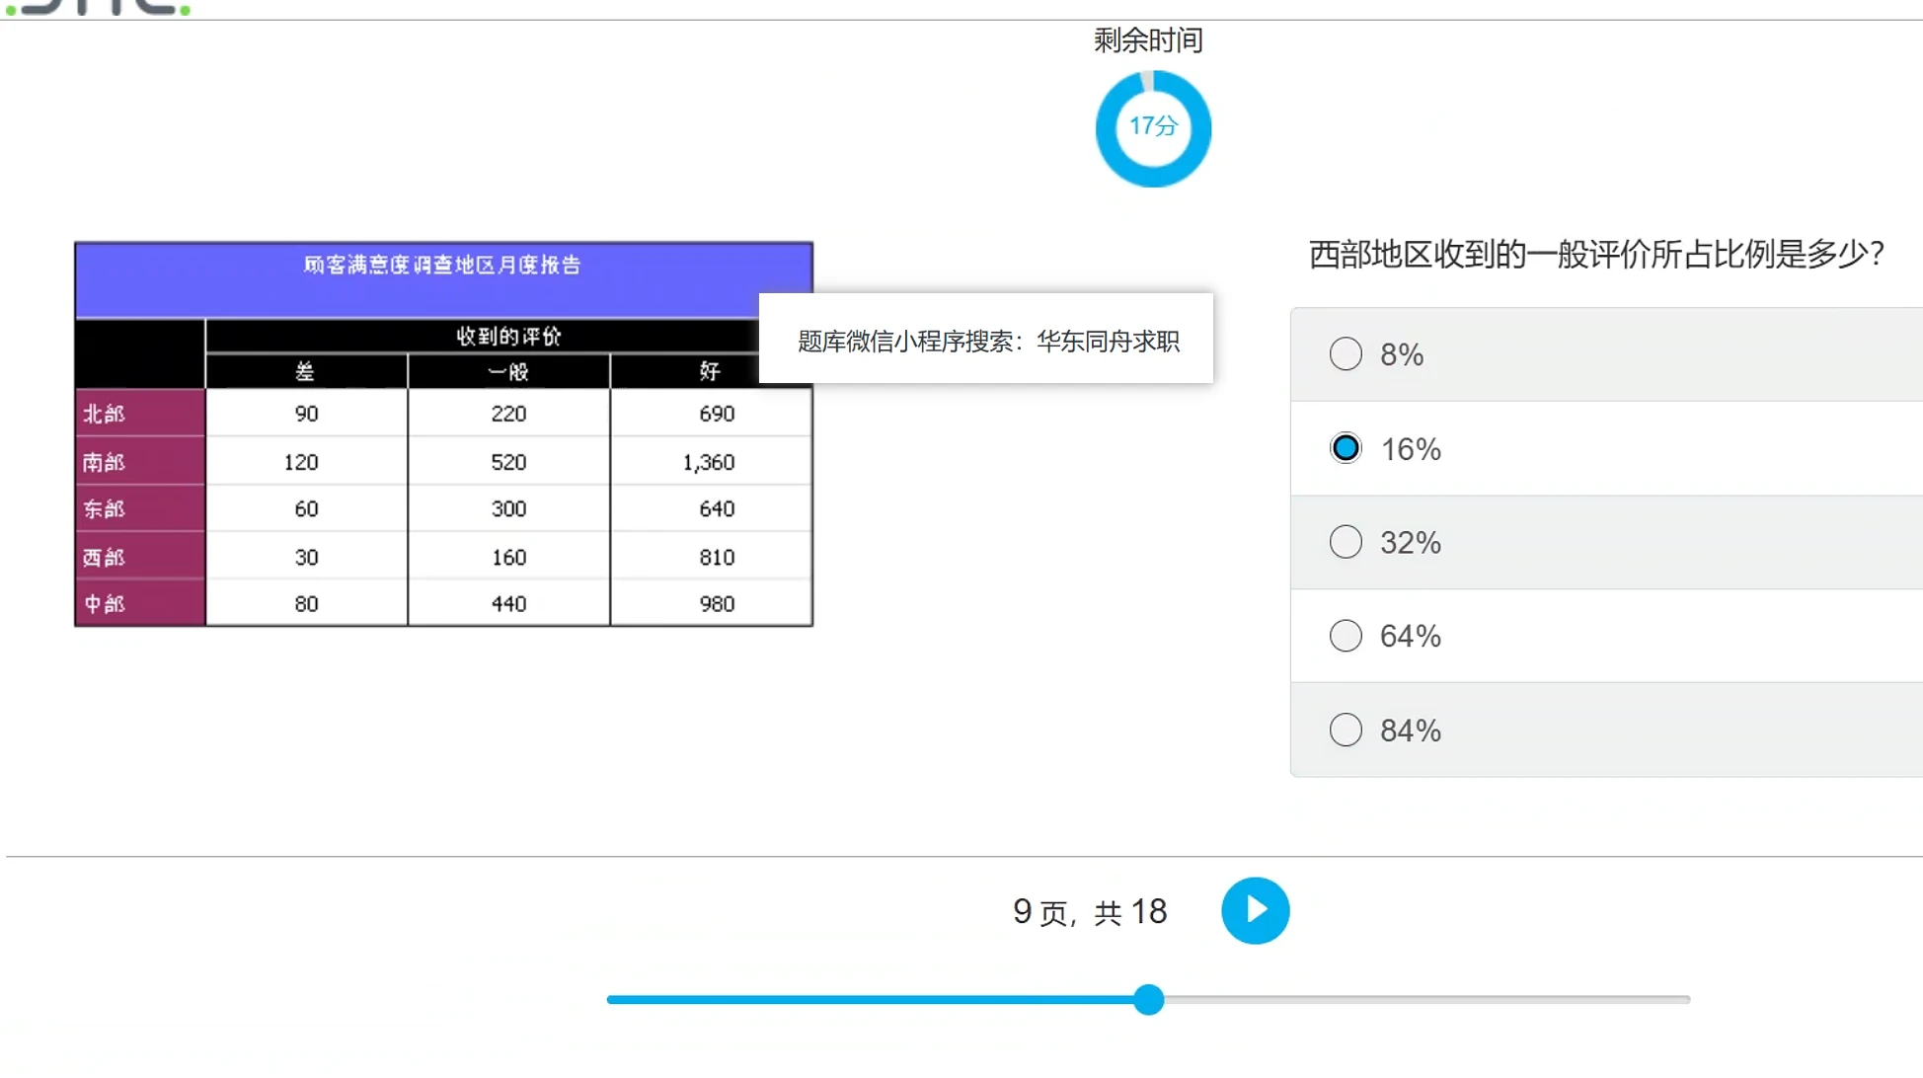The image size is (1923, 1078).
Task: Click the 差 column header
Action: (305, 372)
